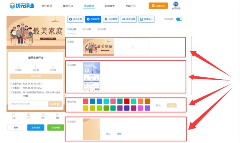Click the 报名 sign-up icon in preview
The width and height of the screenshot is (240, 143).
click(58, 115)
